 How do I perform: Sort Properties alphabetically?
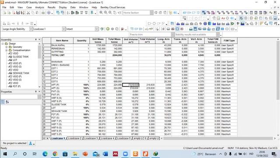click(7, 102)
